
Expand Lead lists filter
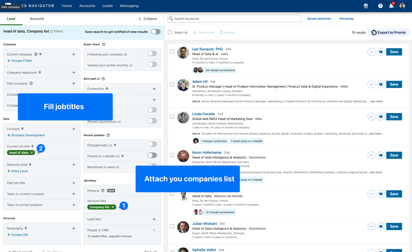point(154,219)
